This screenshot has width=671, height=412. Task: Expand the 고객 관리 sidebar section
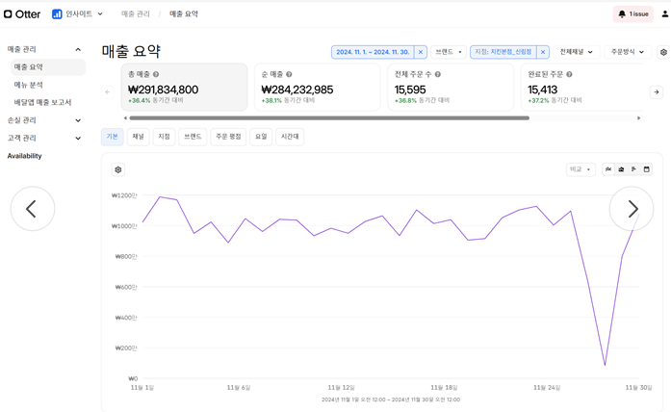point(78,139)
